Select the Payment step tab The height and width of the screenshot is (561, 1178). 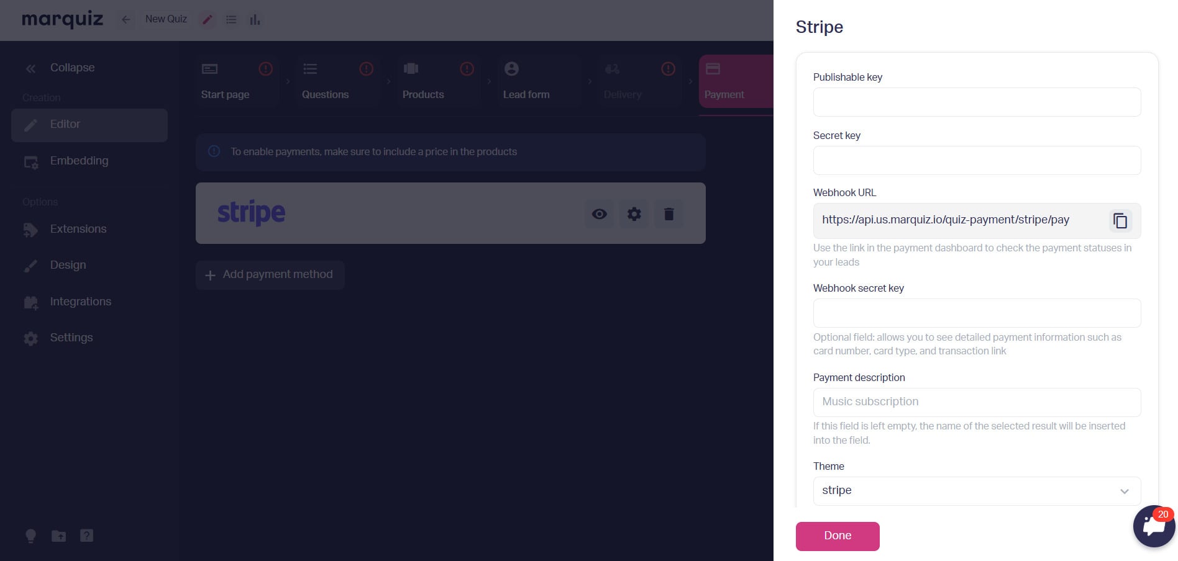pyautogui.click(x=736, y=81)
